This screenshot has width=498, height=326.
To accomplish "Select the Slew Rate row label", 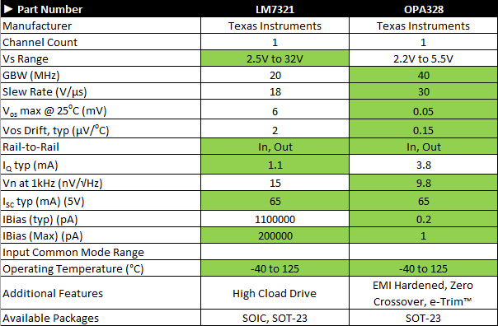I will point(45,91).
